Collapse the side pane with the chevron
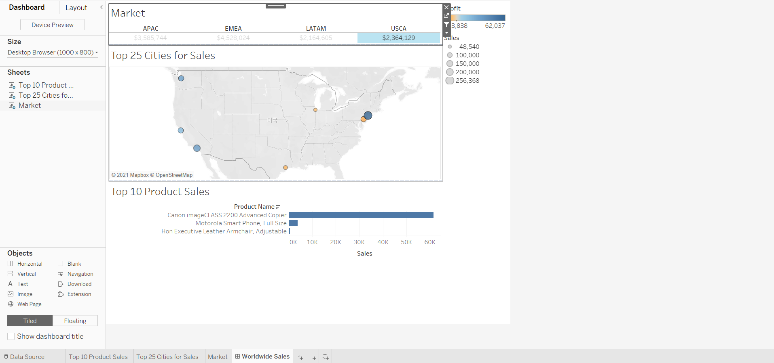The image size is (774, 363). 101,7
